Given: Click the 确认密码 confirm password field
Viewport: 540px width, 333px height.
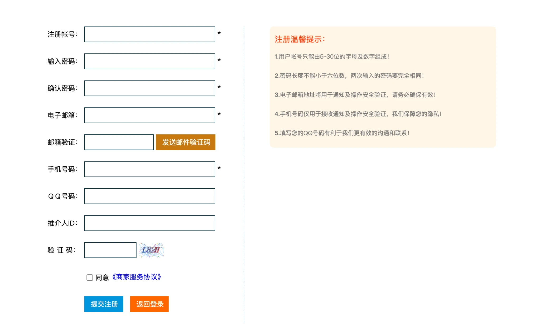Looking at the screenshot, I should (150, 88).
